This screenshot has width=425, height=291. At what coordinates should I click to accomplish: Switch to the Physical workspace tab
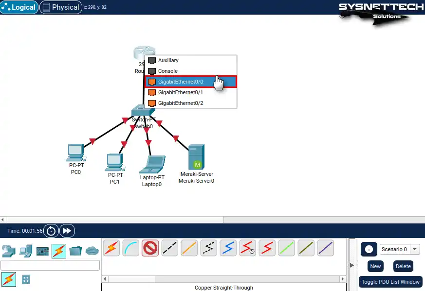60,7
